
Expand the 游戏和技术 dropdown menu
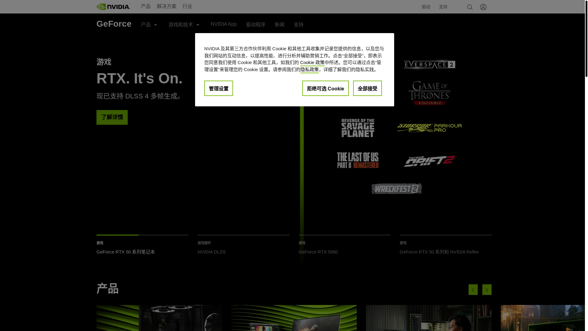tap(184, 25)
